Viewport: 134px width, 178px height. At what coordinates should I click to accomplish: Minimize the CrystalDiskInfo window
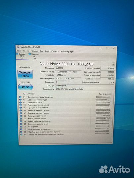101,48
